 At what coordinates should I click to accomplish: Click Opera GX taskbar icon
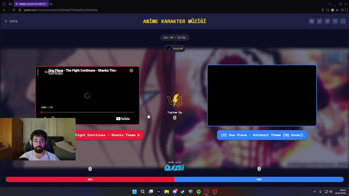tap(207, 192)
